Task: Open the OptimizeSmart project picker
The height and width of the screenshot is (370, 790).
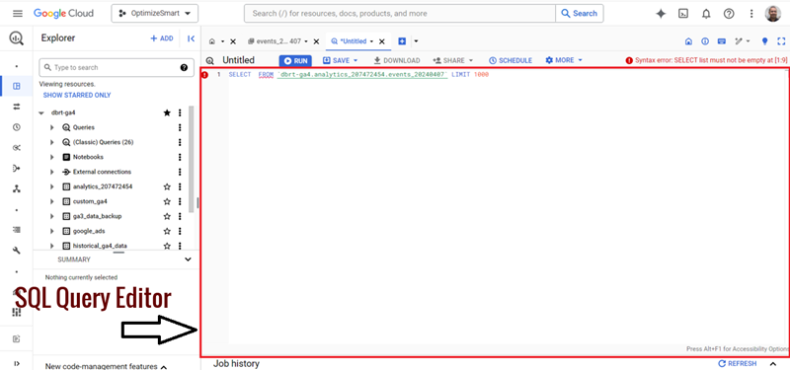Action: click(x=155, y=14)
